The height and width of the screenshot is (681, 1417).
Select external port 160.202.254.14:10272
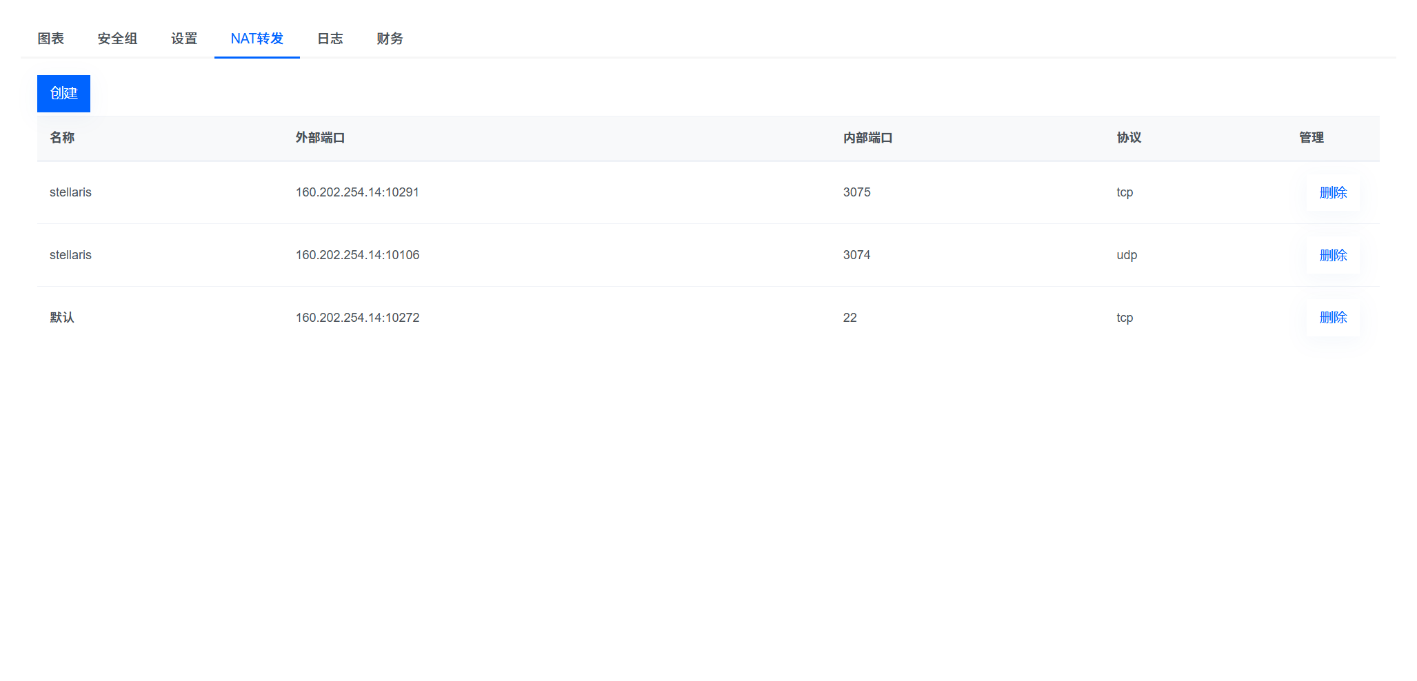point(357,318)
